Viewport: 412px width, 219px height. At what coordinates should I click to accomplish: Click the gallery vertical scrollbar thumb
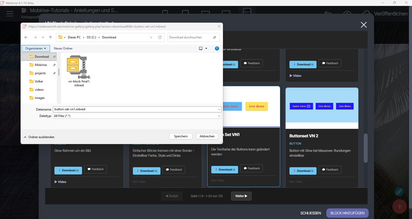tap(366, 148)
